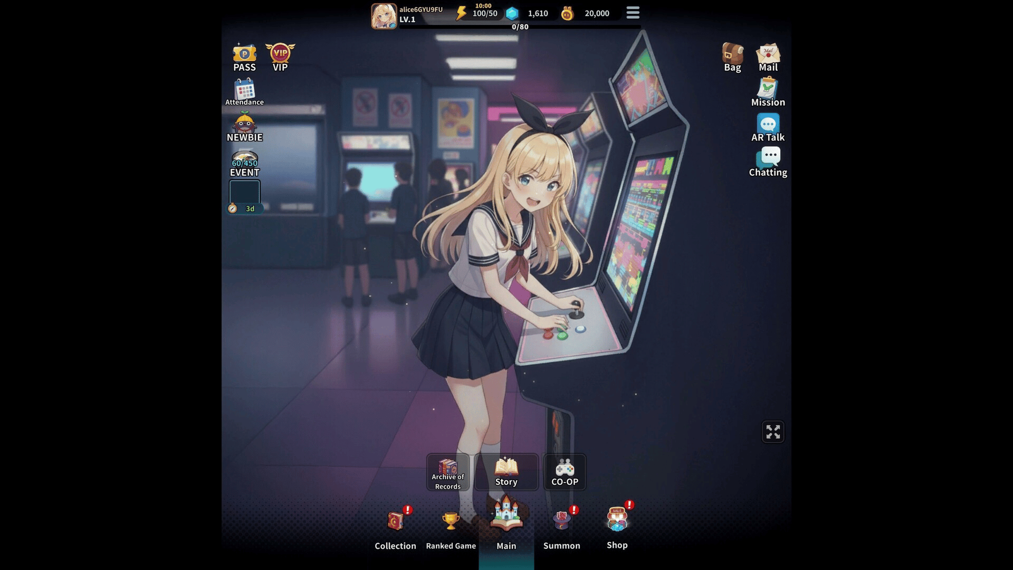Start CO-OP mode
This screenshot has height=570, width=1013.
[x=565, y=472]
